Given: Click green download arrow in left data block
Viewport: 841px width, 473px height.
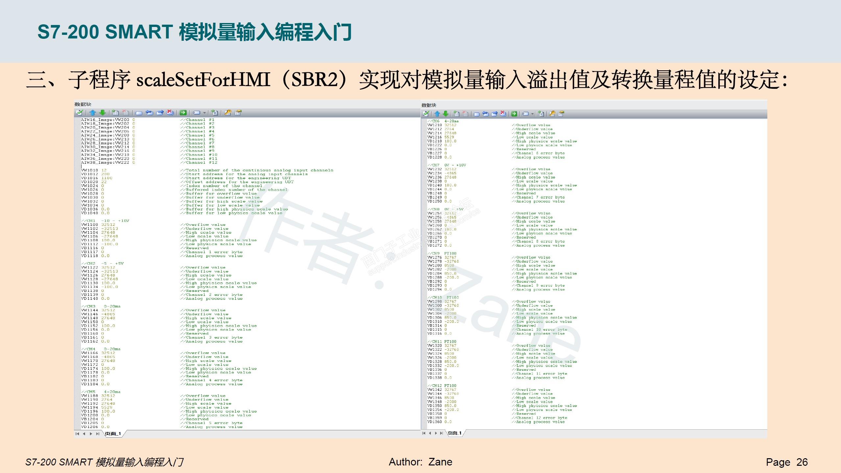Looking at the screenshot, I should [103, 113].
